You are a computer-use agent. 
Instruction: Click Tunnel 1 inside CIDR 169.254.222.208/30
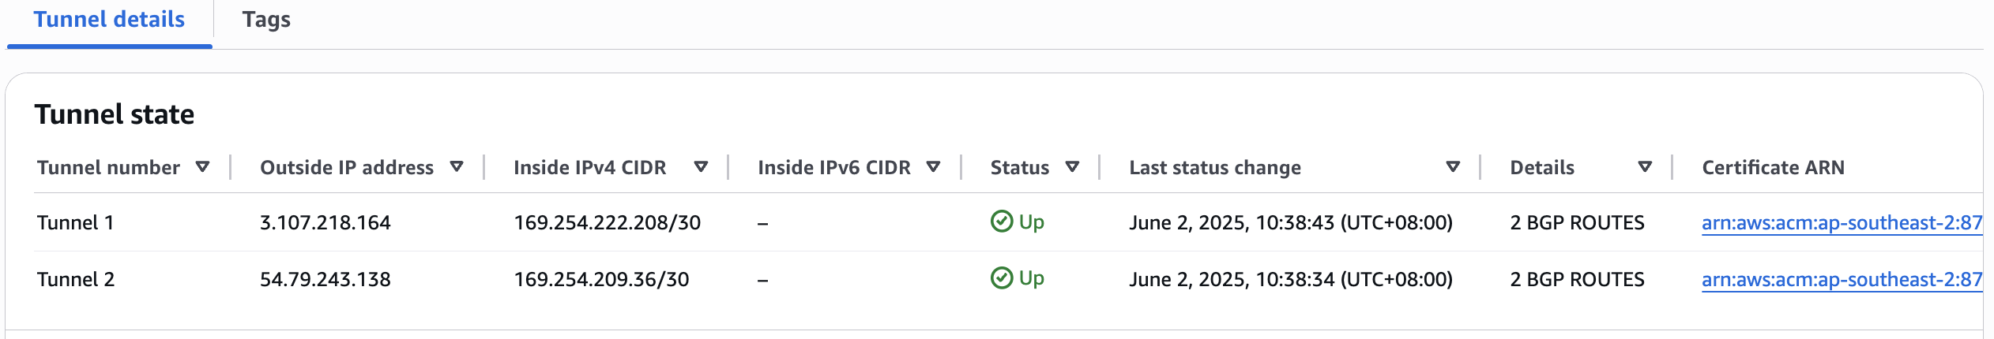point(607,223)
